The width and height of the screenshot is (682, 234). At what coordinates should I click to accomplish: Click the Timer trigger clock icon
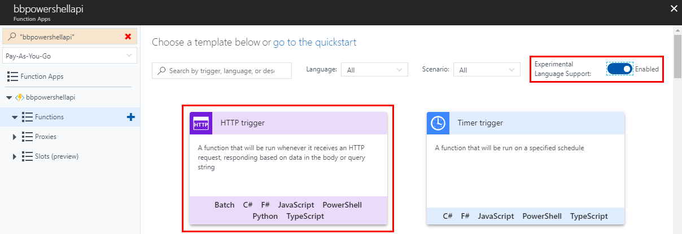(438, 123)
